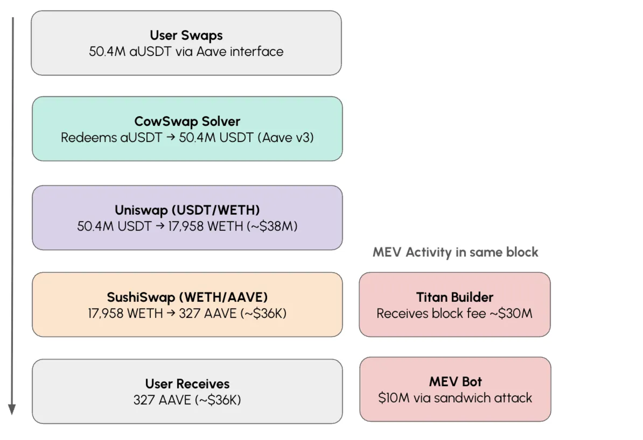The width and height of the screenshot is (643, 440).
Task: Click the "17,958 WETH" amount in the SushiSwap box
Action: 125,314
